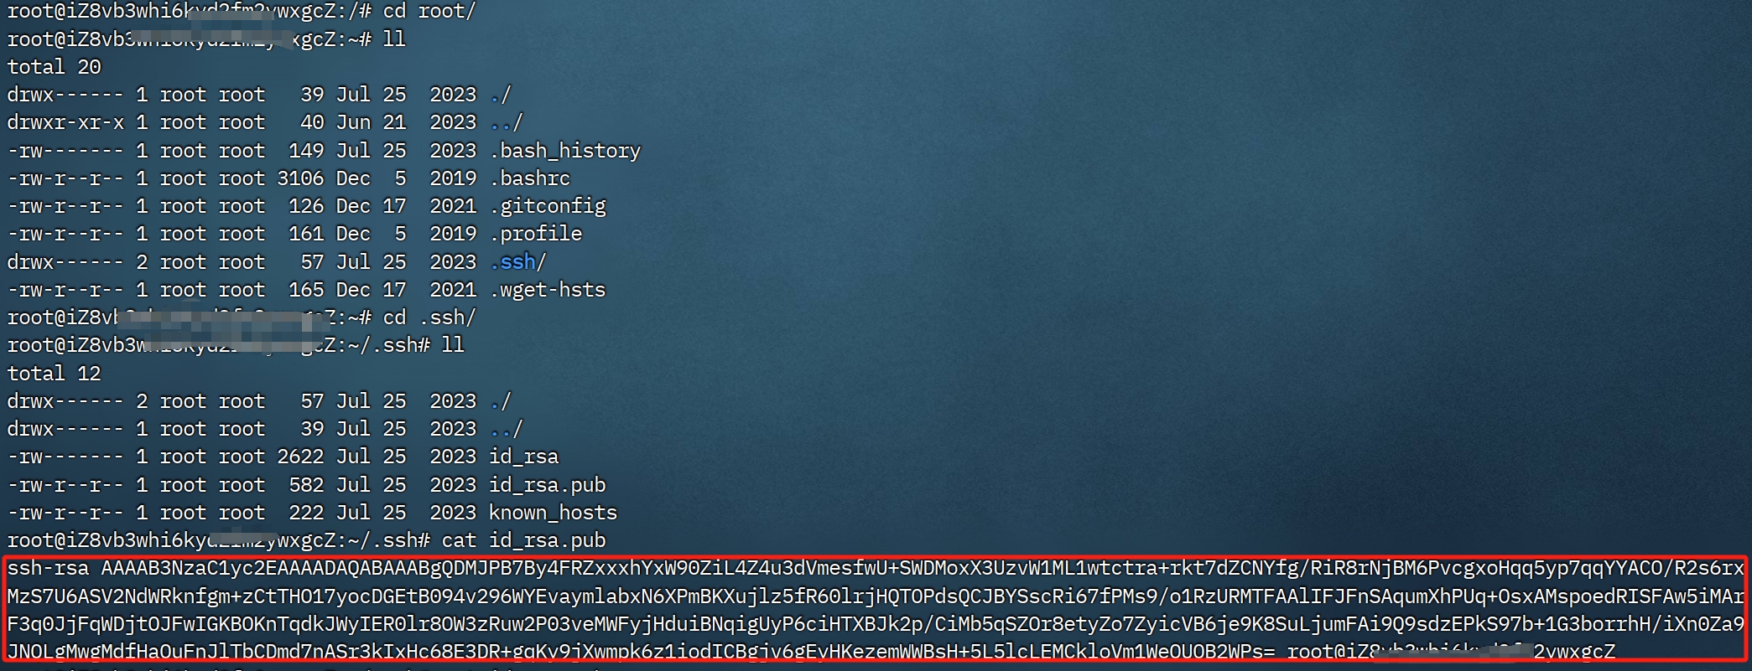Click the .bash_history filename
1752x671 pixels.
point(565,151)
